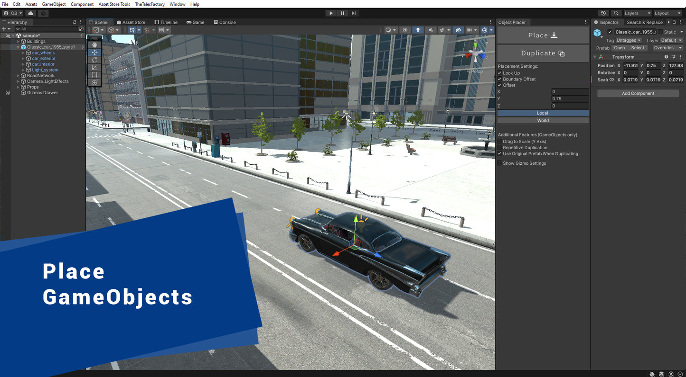Uncheck the Look Up checkbox

click(x=499, y=73)
